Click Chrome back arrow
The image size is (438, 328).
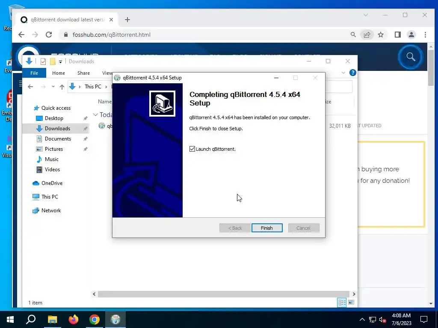(x=21, y=35)
